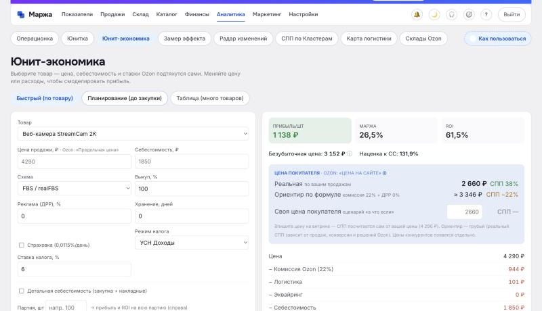Image resolution: width=542 pixels, height=311 pixels.
Task: Click the Реклама (ДРР) % field
Action: pos(75,216)
